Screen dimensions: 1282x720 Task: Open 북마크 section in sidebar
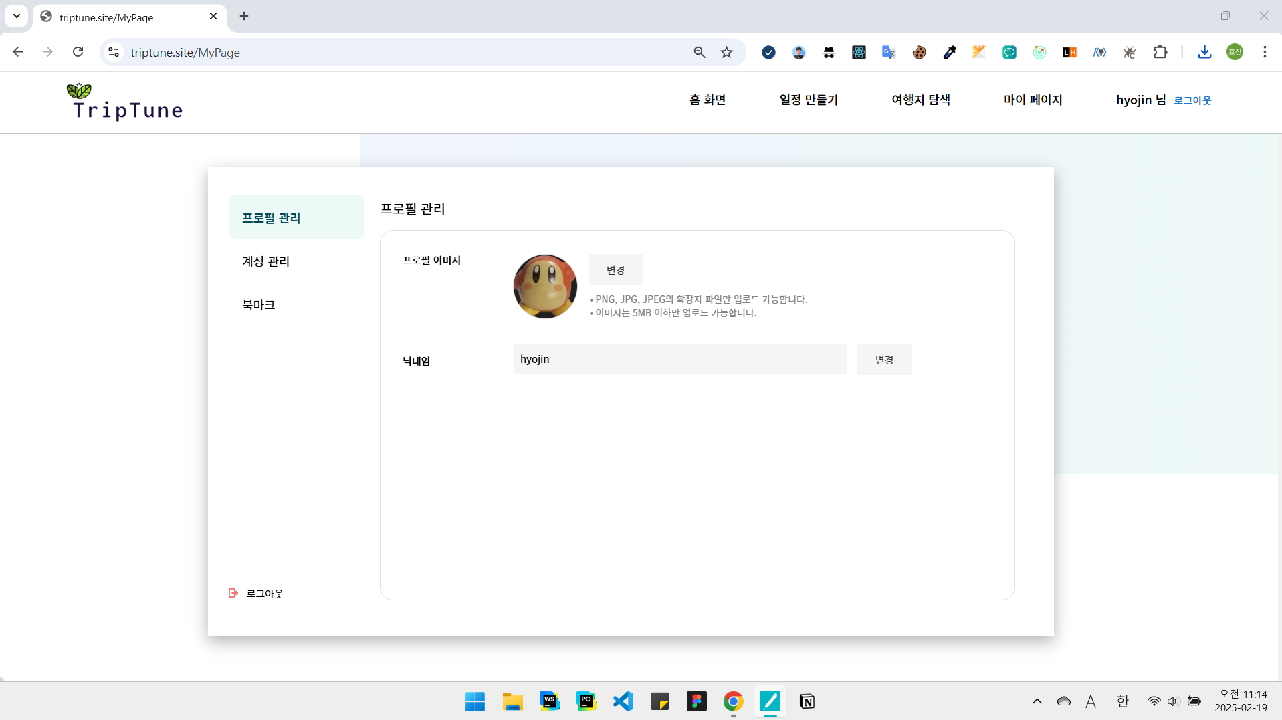coord(258,305)
